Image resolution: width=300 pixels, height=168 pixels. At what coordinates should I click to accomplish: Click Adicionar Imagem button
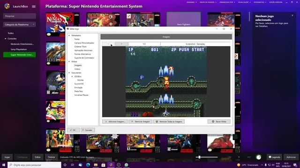pos(115,121)
